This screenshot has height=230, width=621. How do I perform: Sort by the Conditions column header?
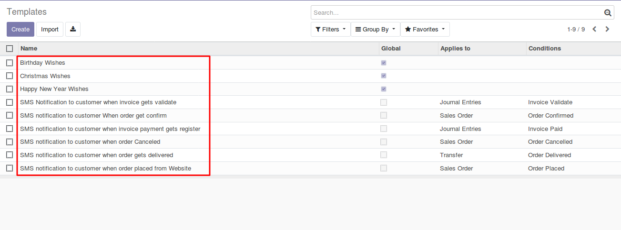545,48
